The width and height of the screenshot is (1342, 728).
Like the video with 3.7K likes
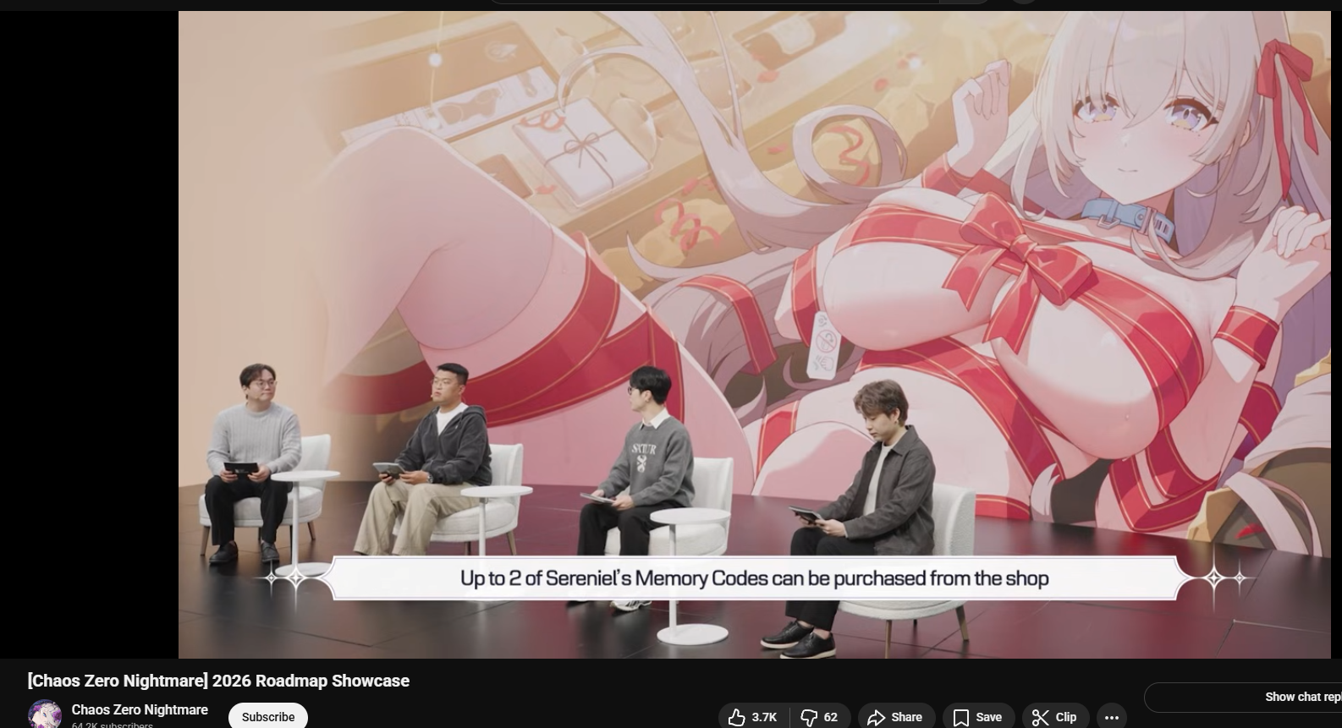[754, 717]
